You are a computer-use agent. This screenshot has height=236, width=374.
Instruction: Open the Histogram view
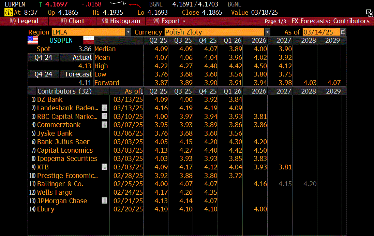point(121,21)
